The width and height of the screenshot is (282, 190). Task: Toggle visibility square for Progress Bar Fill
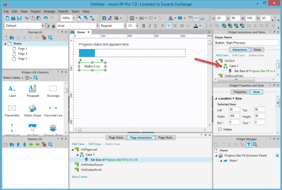[x=277, y=155]
